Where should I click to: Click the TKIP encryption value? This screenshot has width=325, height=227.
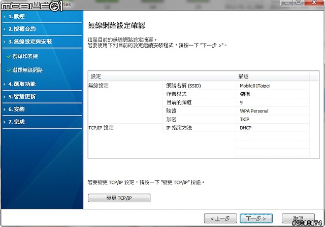[244, 120]
